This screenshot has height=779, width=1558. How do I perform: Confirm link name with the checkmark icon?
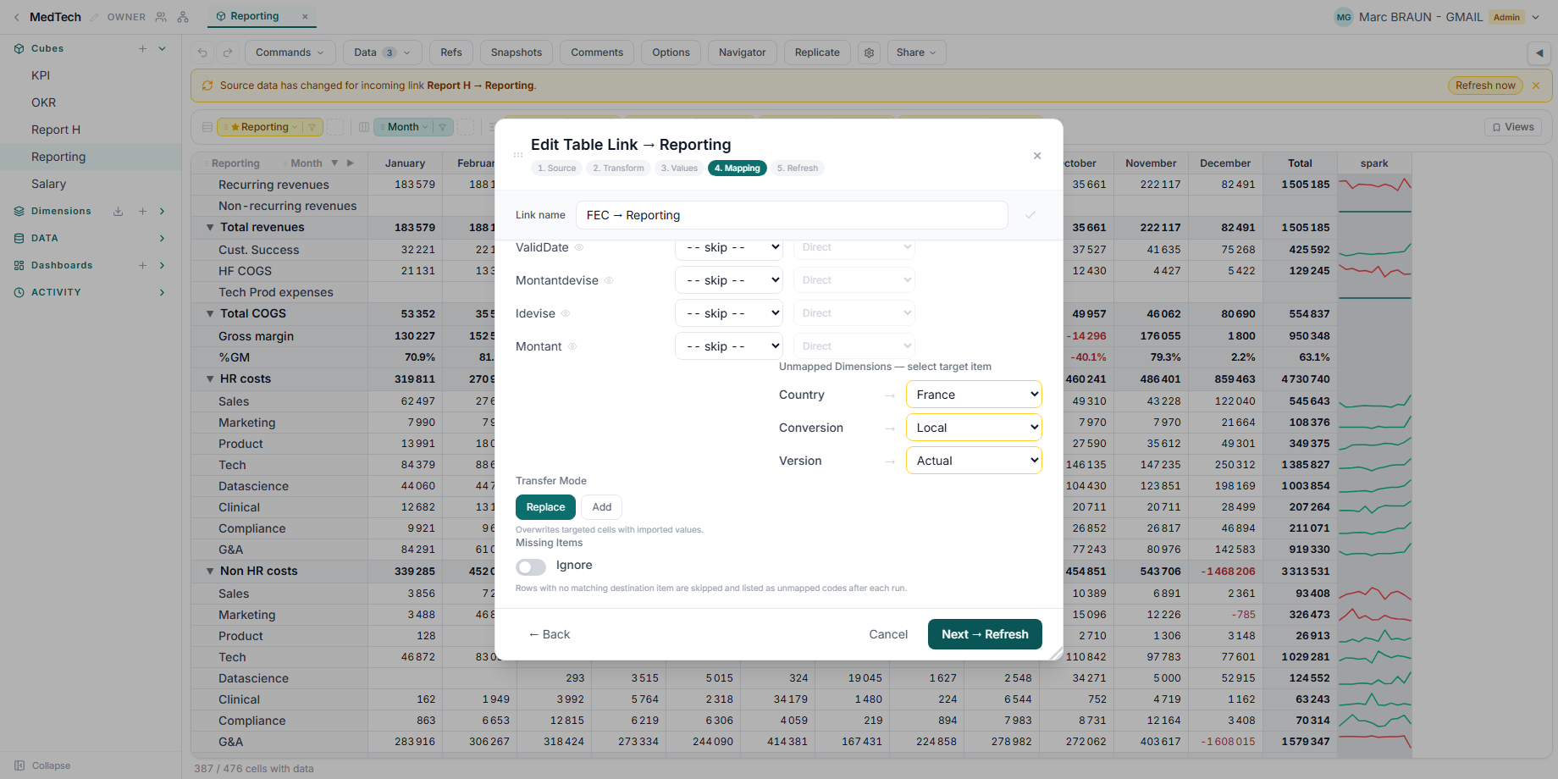click(1030, 215)
